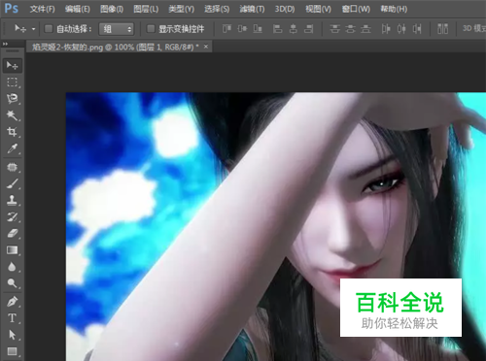
Task: Click distribute bottom edges icon
Action: [365, 29]
